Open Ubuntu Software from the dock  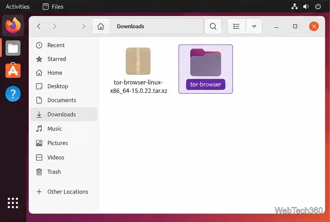point(13,70)
